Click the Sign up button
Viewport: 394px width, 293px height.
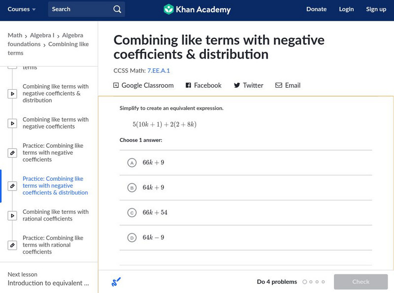pos(376,9)
